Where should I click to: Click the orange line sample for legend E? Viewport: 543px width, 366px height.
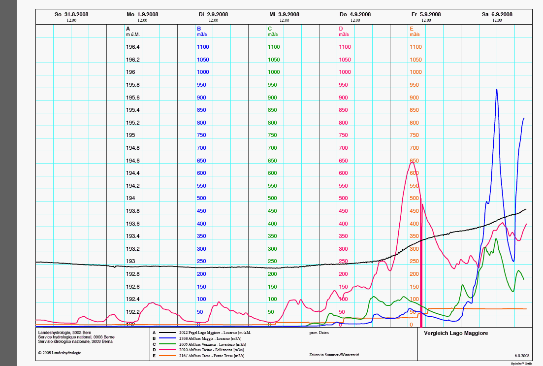167,356
